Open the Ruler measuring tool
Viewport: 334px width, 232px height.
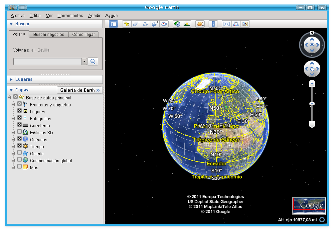click(213, 24)
